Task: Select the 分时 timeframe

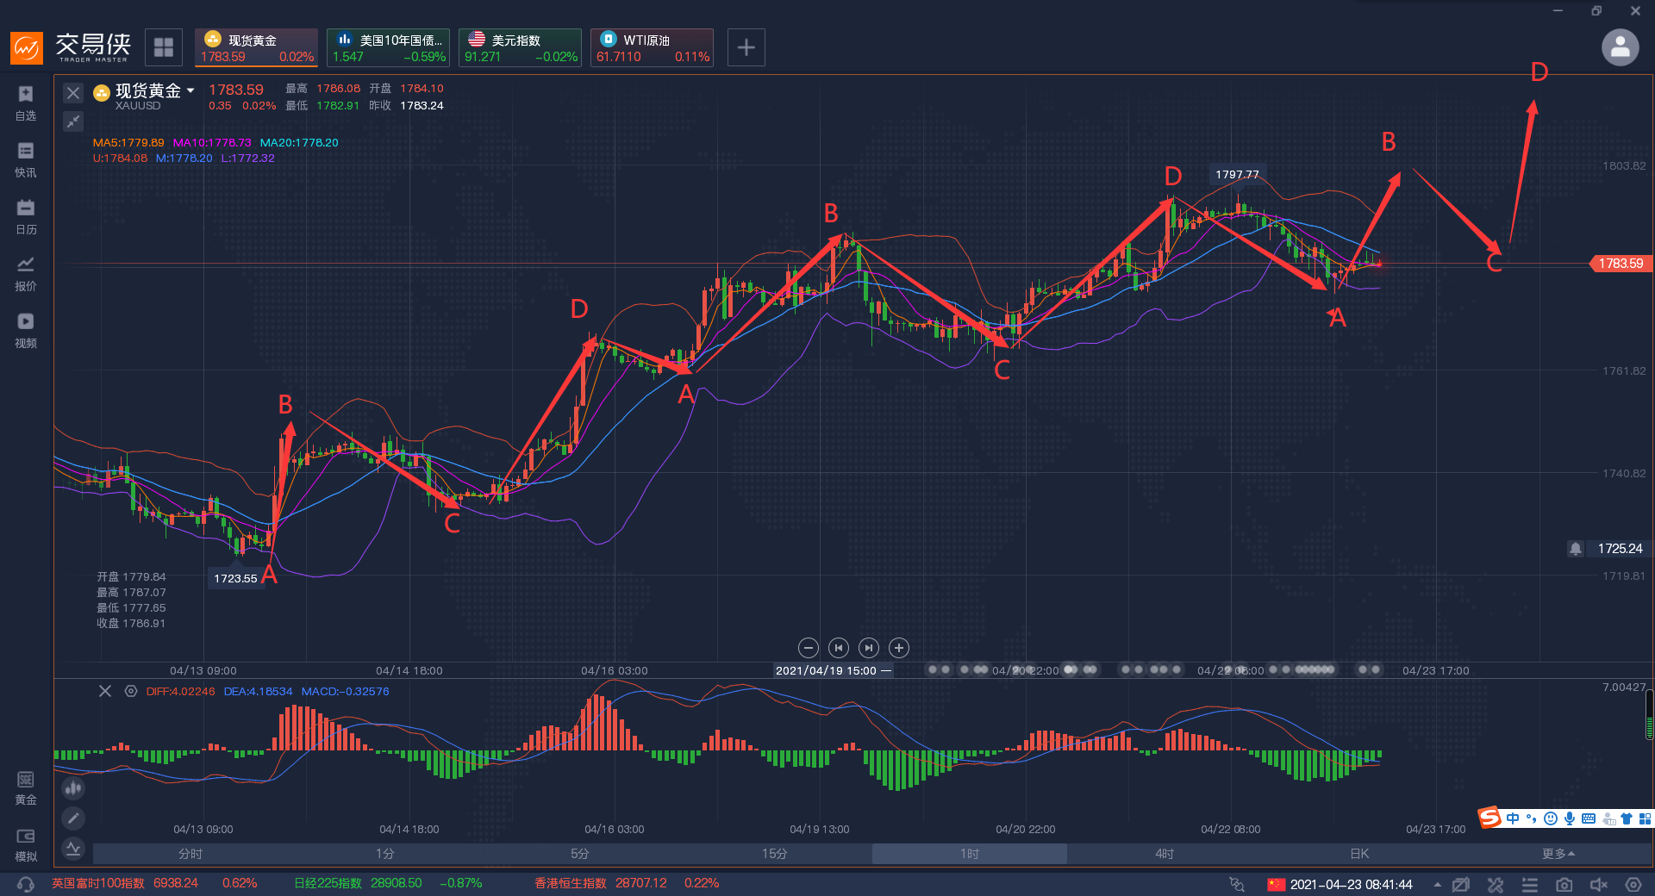Action: [x=190, y=854]
